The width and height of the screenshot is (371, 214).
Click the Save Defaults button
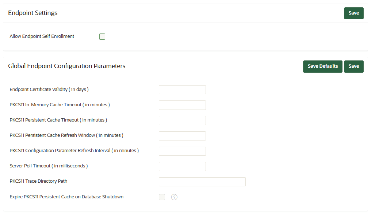tap(322, 66)
